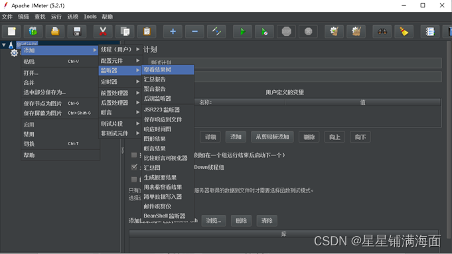Open the 查找 menu
452x254 pixels.
pos(40,17)
